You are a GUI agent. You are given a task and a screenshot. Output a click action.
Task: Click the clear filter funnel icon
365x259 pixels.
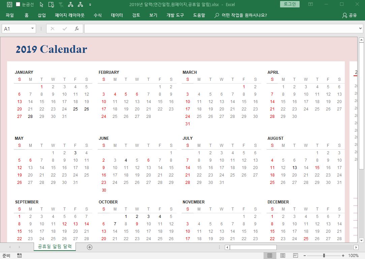click(61, 4)
